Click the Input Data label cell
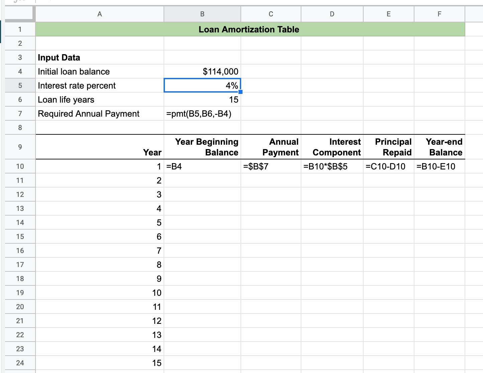The image size is (483, 373). tap(100, 57)
